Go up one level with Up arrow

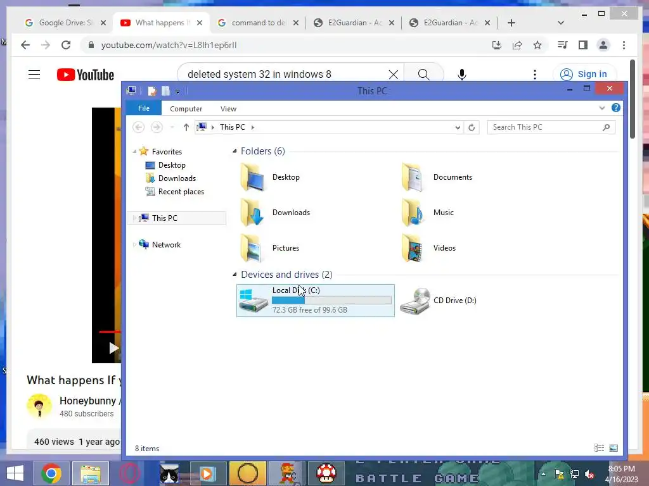(186, 127)
